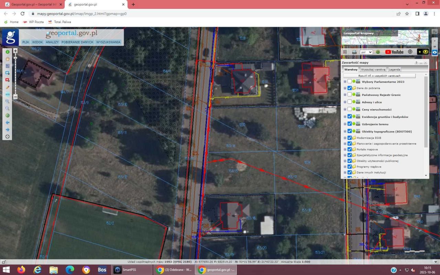440x275 pixels.
Task: Click the browser address bar
Action: coord(213,14)
